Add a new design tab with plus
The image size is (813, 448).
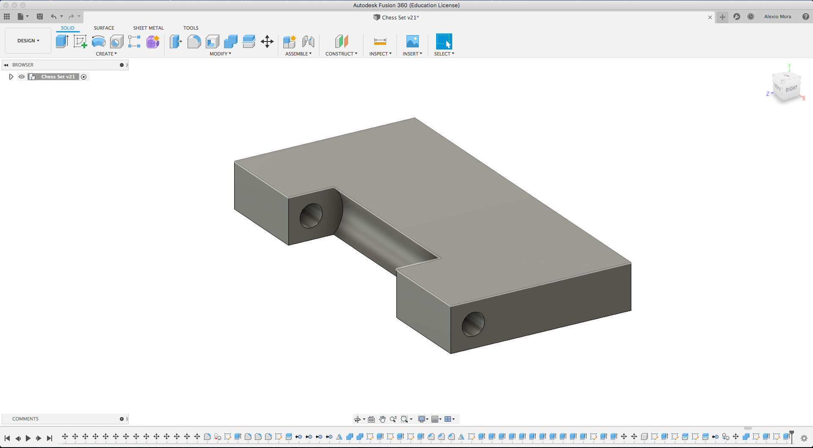tap(722, 17)
